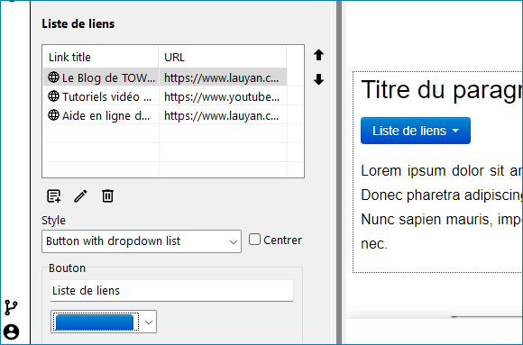Expand the button color dropdown arrow
523x345 pixels.
[149, 322]
